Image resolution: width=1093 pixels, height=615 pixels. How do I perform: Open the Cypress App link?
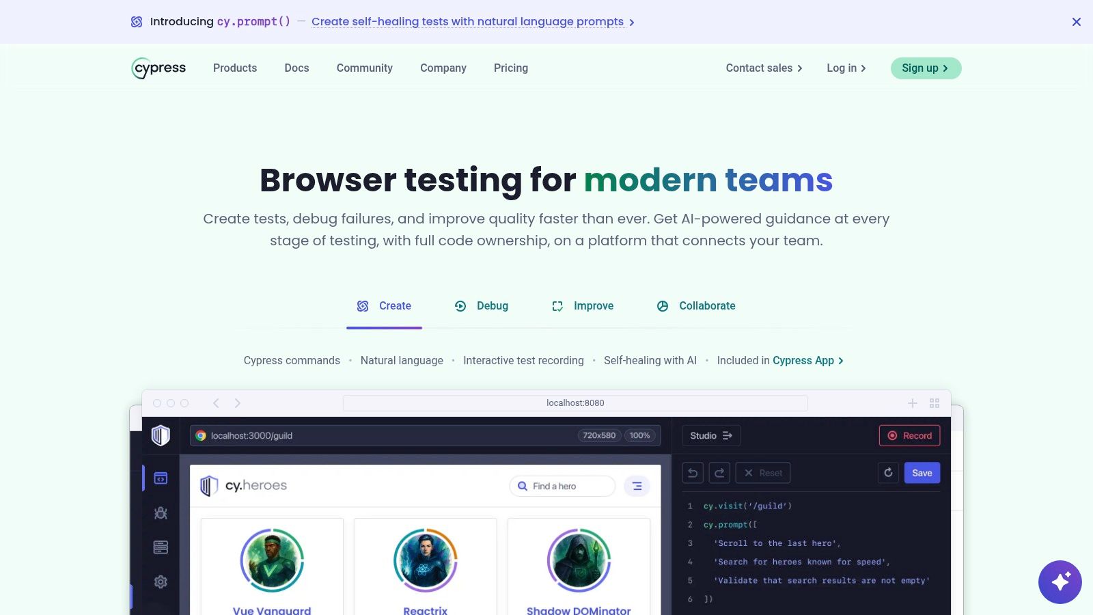[807, 361]
